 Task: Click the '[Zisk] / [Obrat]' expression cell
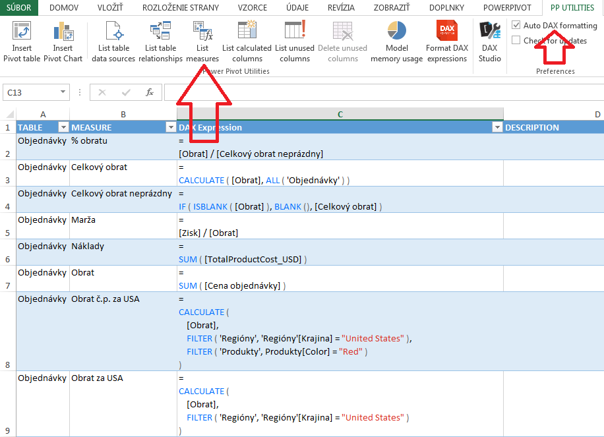pyautogui.click(x=340, y=225)
